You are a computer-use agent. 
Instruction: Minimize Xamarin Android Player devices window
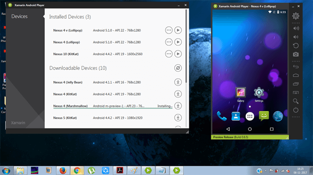pos(179,5)
